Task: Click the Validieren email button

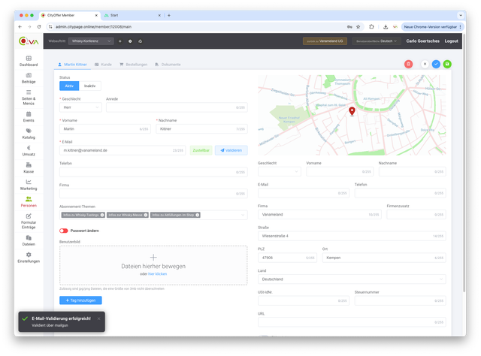Action: (x=231, y=150)
